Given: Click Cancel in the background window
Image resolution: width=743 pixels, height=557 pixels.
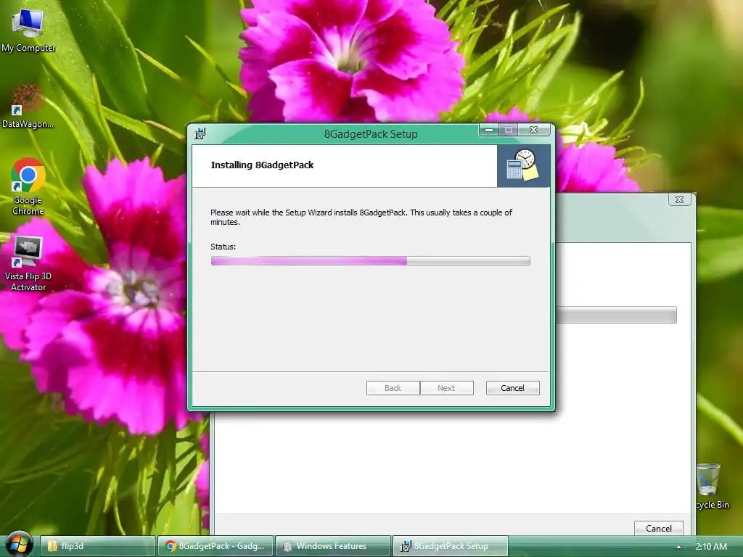Looking at the screenshot, I should (659, 528).
